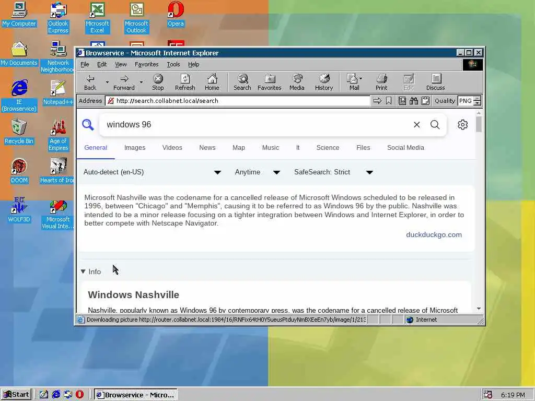Launch Internet Explorer from quick launch

[x=56, y=395]
